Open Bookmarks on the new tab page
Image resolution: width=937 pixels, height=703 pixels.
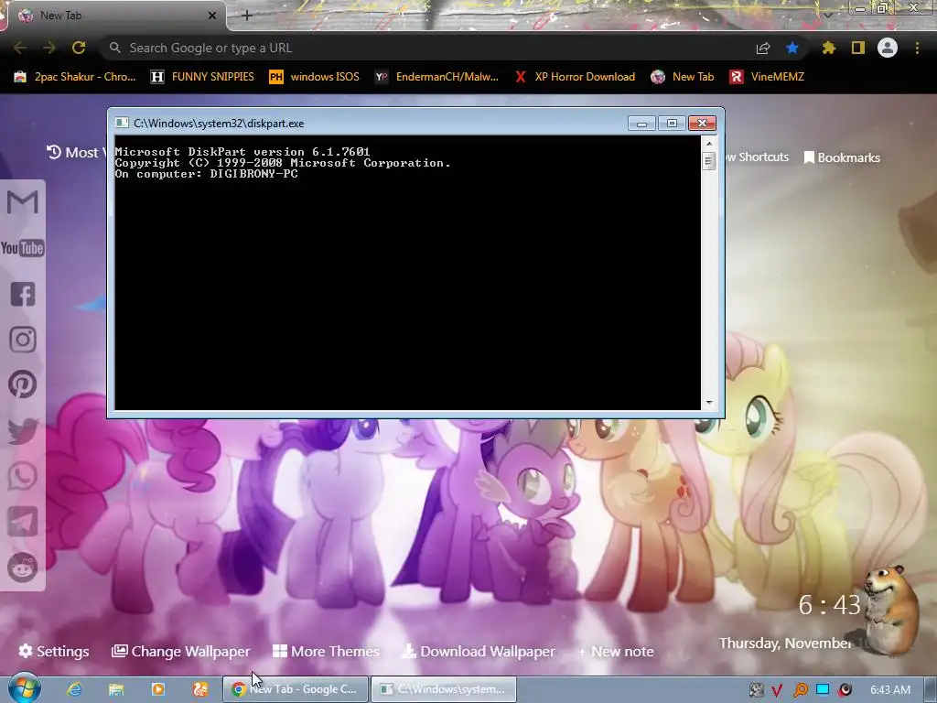click(x=842, y=157)
